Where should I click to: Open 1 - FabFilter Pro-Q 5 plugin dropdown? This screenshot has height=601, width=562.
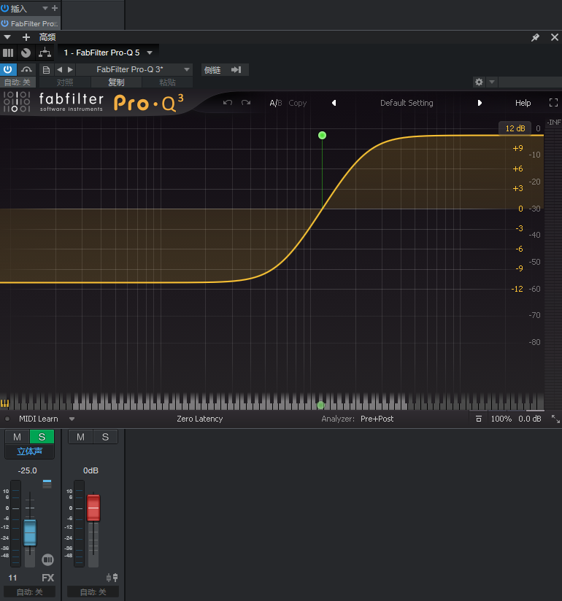click(x=150, y=53)
